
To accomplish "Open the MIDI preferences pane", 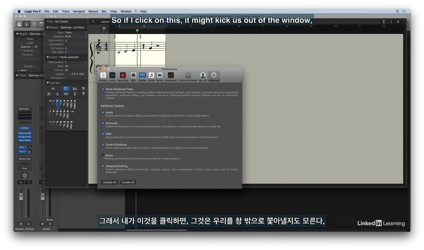I will coord(133,77).
